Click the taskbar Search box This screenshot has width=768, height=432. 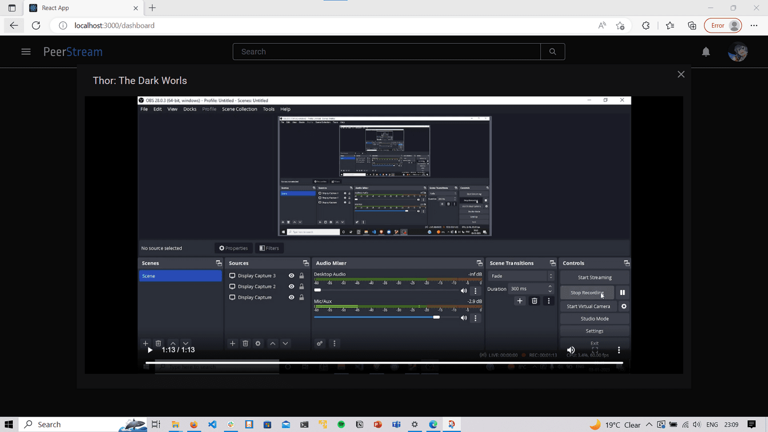click(83, 425)
